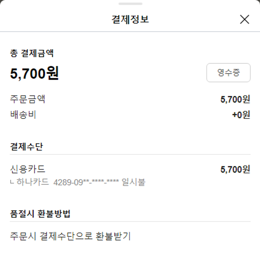Image resolution: width=260 pixels, height=263 pixels.
Task: Click the 총 결제금액 label
Action: pyautogui.click(x=32, y=54)
